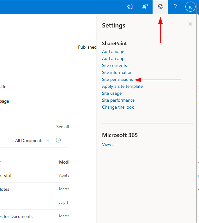
Task: Open Site contents
Action: click(x=114, y=66)
